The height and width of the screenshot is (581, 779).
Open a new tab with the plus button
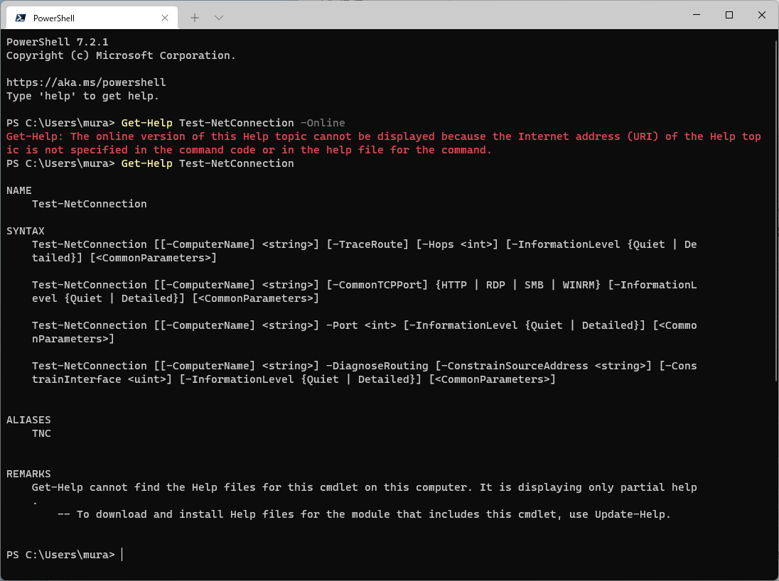tap(195, 18)
